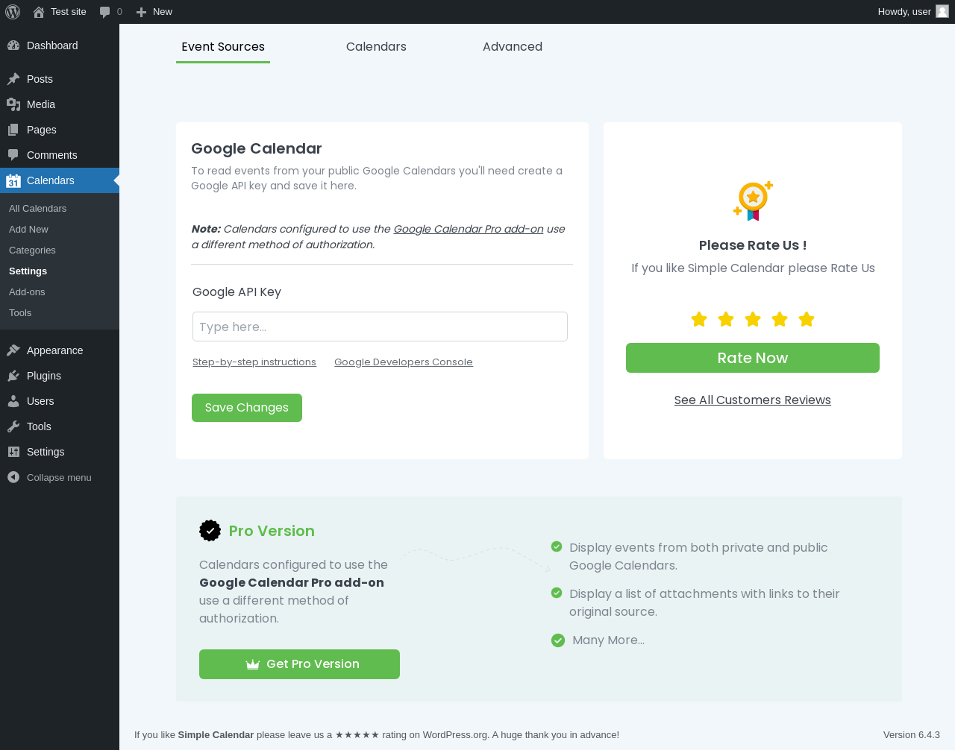
Task: Click the Please Rate Us ! heading
Action: click(x=753, y=245)
